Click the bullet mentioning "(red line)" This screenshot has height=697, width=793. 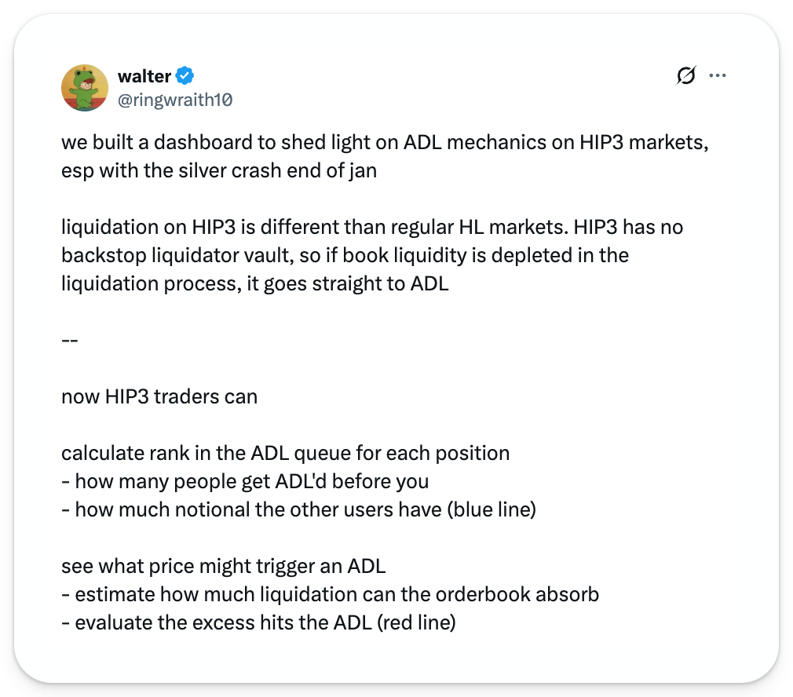click(x=258, y=622)
